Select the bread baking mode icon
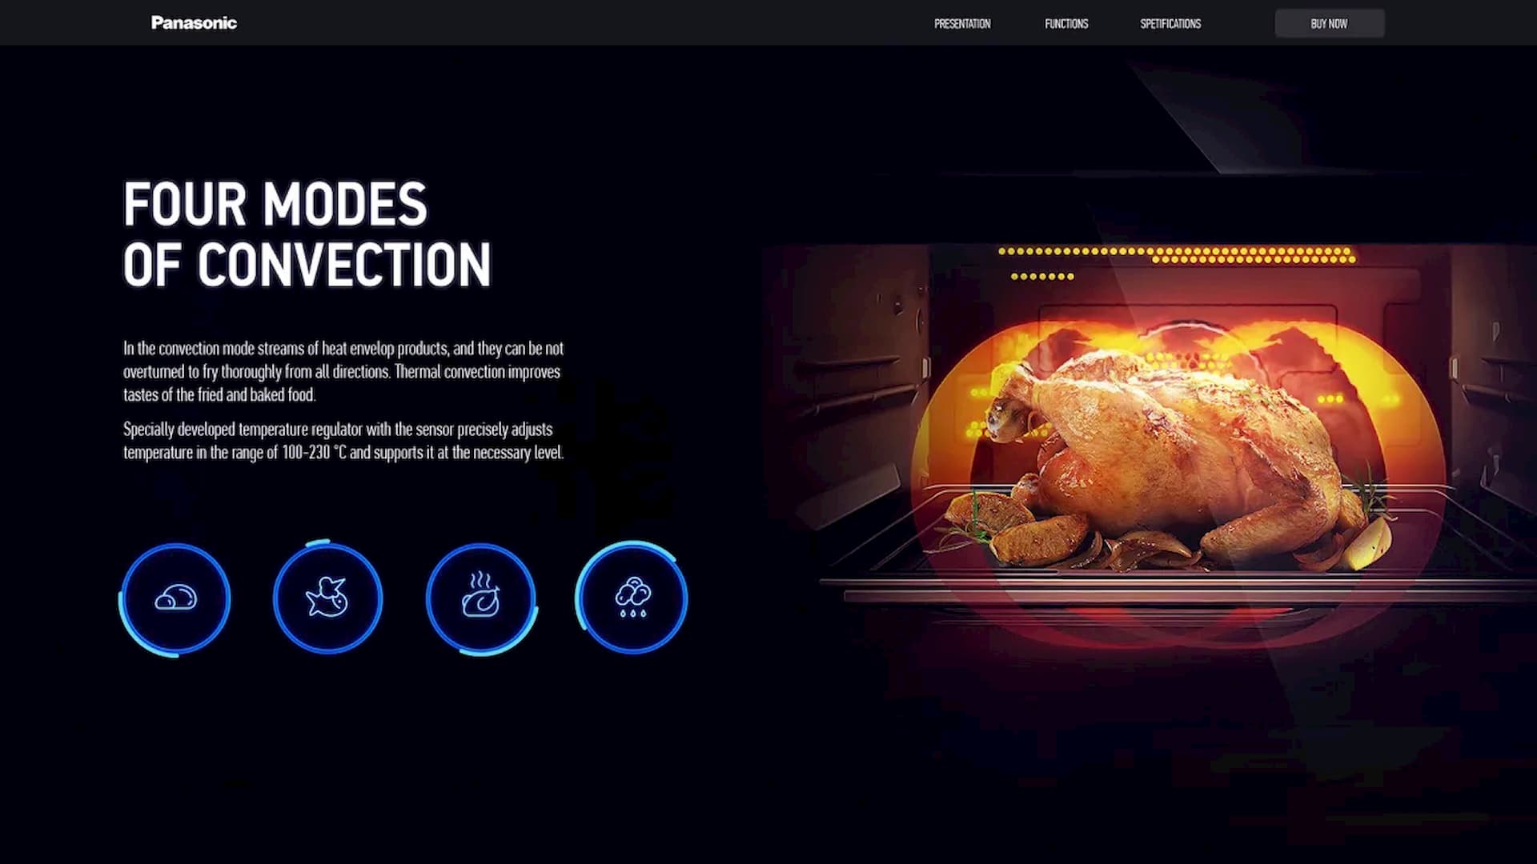The width and height of the screenshot is (1537, 864). tap(175, 598)
